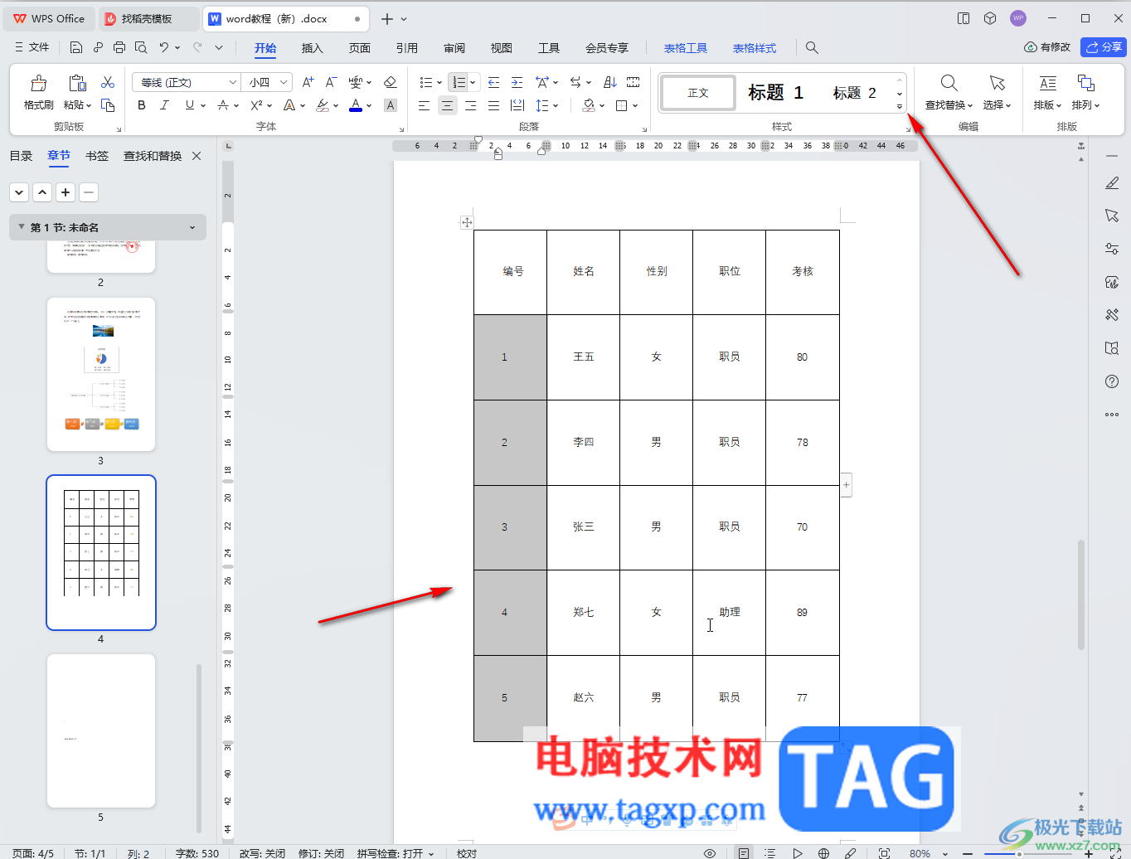Apply the 标题 2 heading style
Image resolution: width=1131 pixels, height=859 pixels.
[x=855, y=93]
